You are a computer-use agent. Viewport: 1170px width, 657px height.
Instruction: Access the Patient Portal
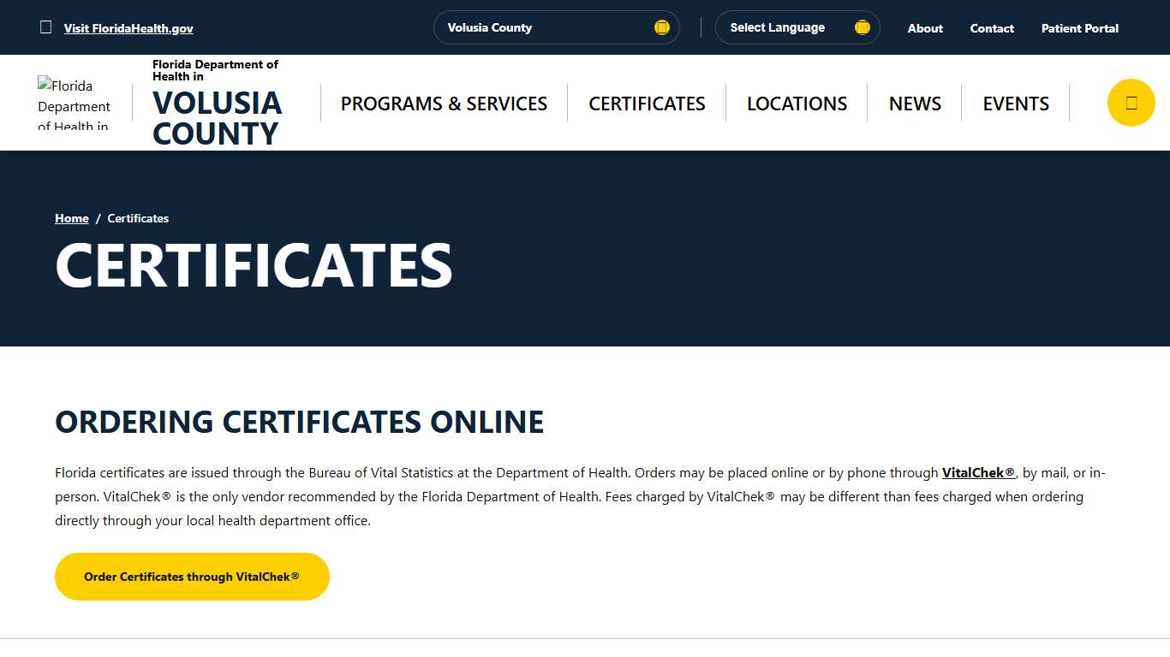point(1079,27)
